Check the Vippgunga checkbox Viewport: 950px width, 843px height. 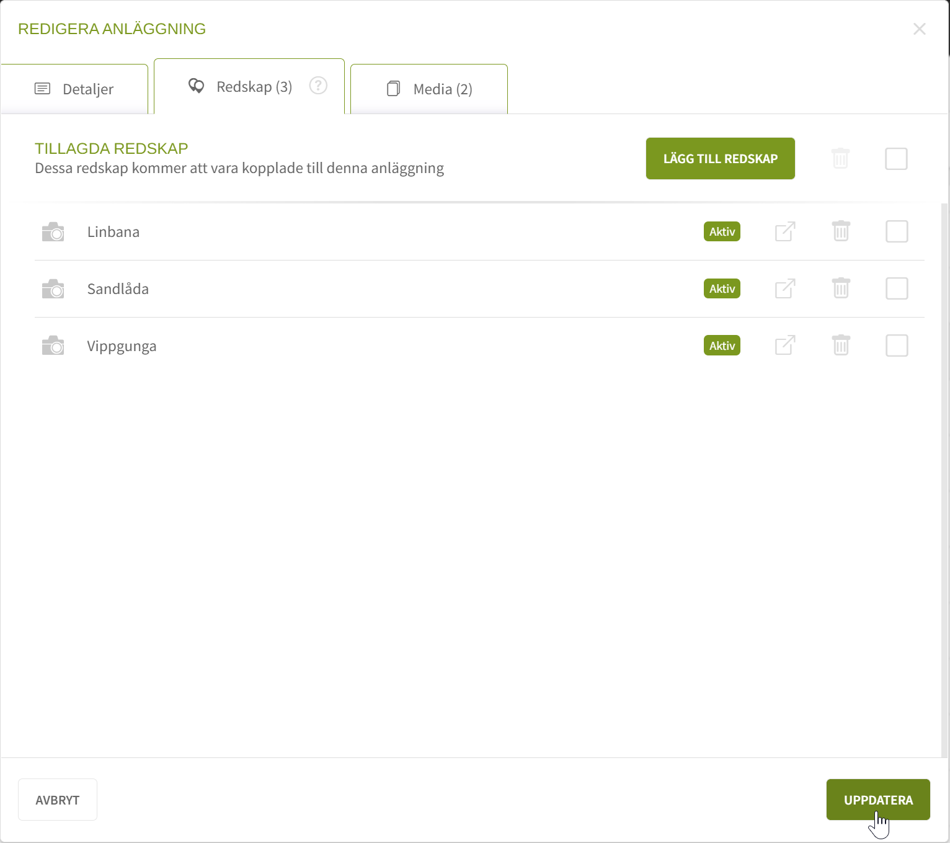897,346
